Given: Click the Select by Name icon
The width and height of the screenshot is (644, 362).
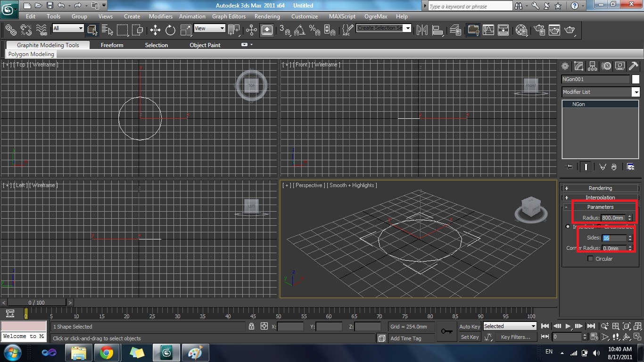Looking at the screenshot, I should (x=107, y=30).
